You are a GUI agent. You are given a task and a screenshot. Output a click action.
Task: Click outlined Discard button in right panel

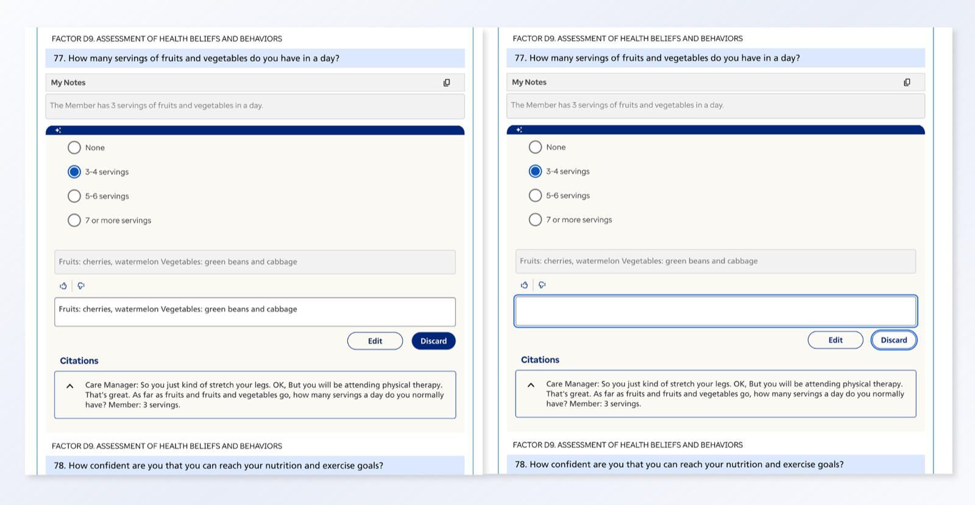click(x=894, y=340)
